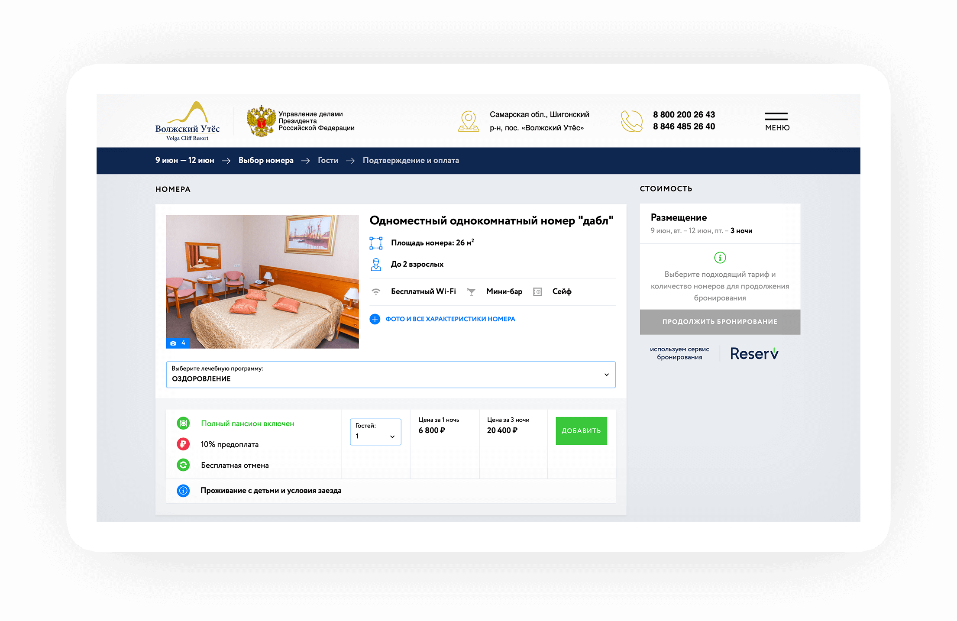The height and width of the screenshot is (621, 957).
Task: Click the Бесплатный Wi-Fi label
Action: (x=424, y=291)
